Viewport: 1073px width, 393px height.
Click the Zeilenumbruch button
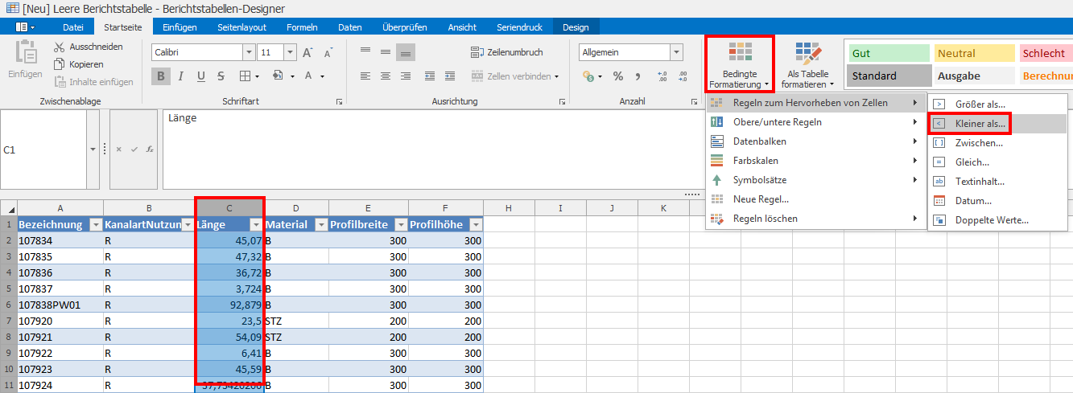[507, 52]
